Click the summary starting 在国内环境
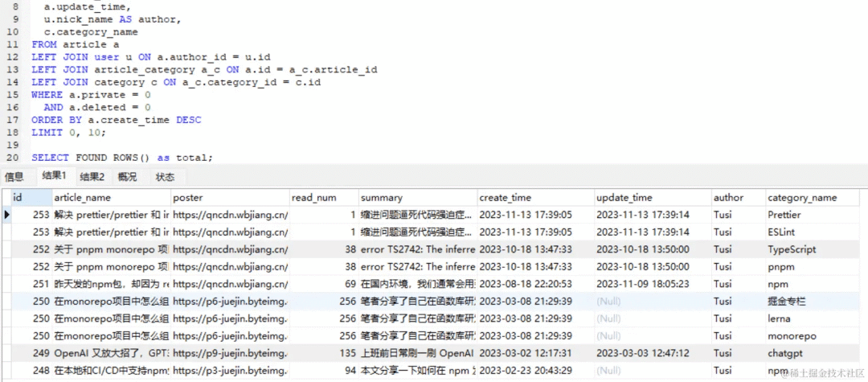 tap(418, 284)
